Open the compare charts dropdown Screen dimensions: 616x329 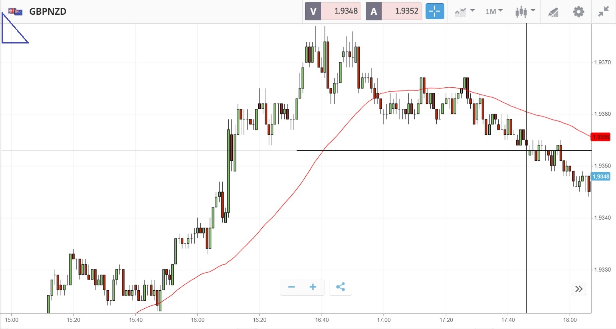(464, 12)
